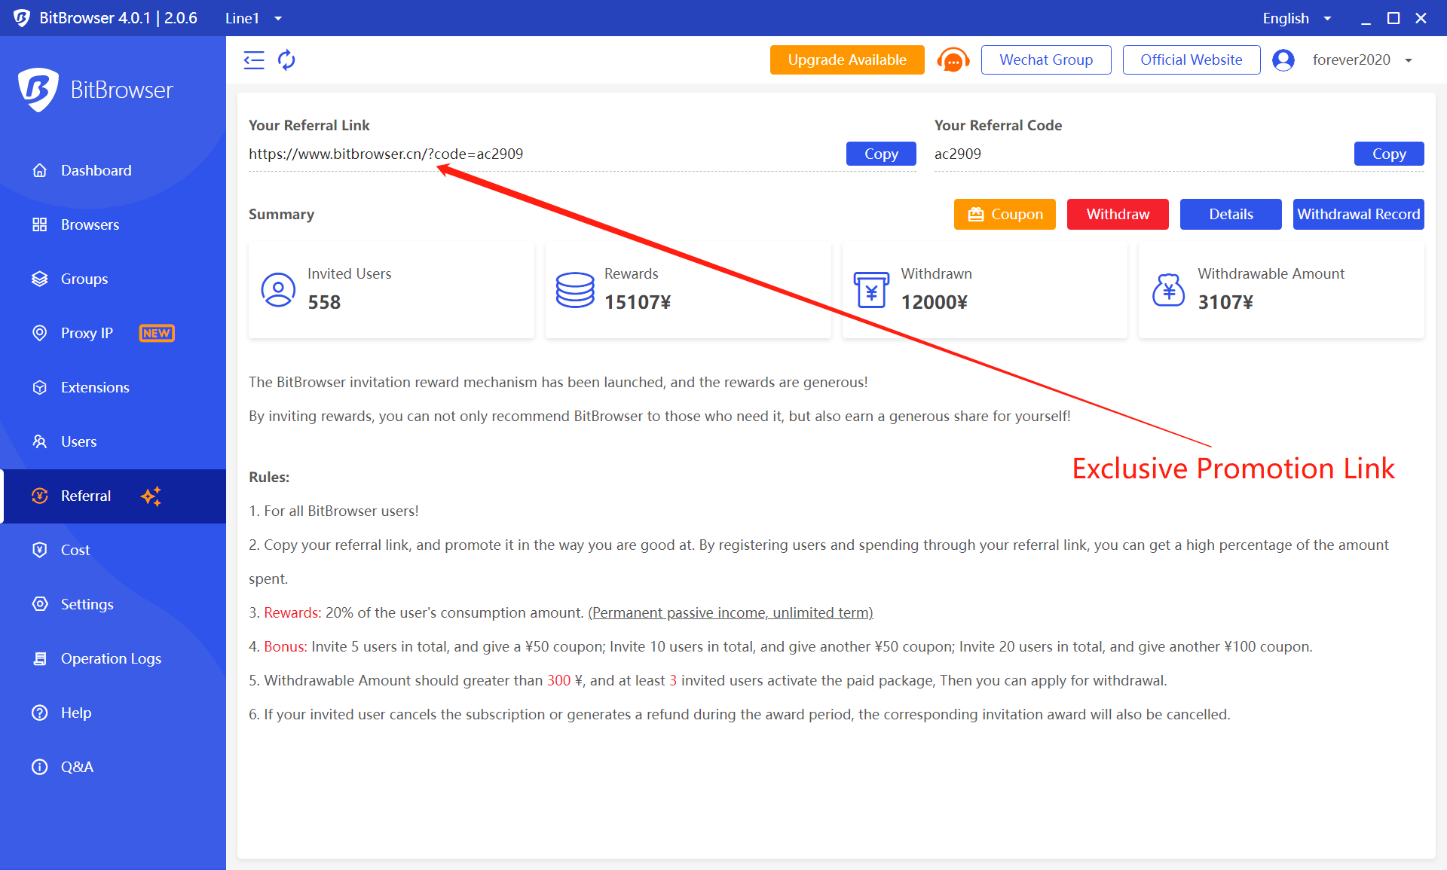This screenshot has width=1447, height=870.
Task: Click the Coupon button
Action: click(1005, 214)
